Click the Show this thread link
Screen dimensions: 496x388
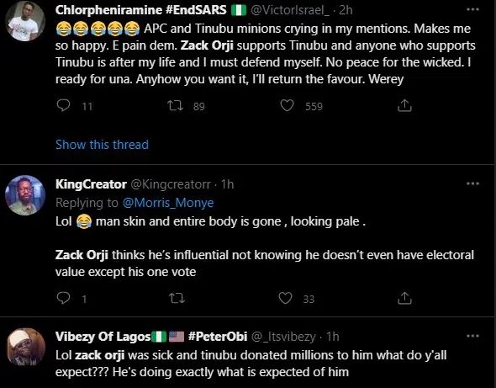pyautogui.click(x=102, y=145)
